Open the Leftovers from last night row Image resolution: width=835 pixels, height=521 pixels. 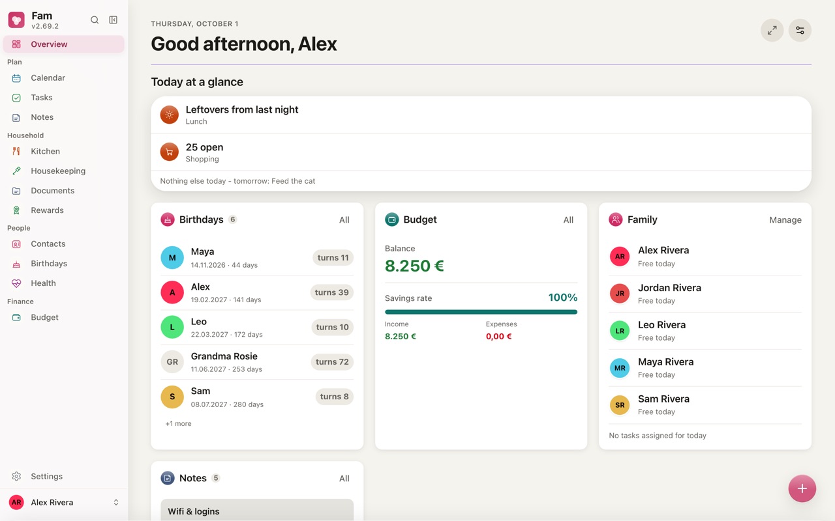481,115
